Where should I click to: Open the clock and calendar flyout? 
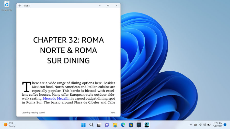(x=217, y=125)
